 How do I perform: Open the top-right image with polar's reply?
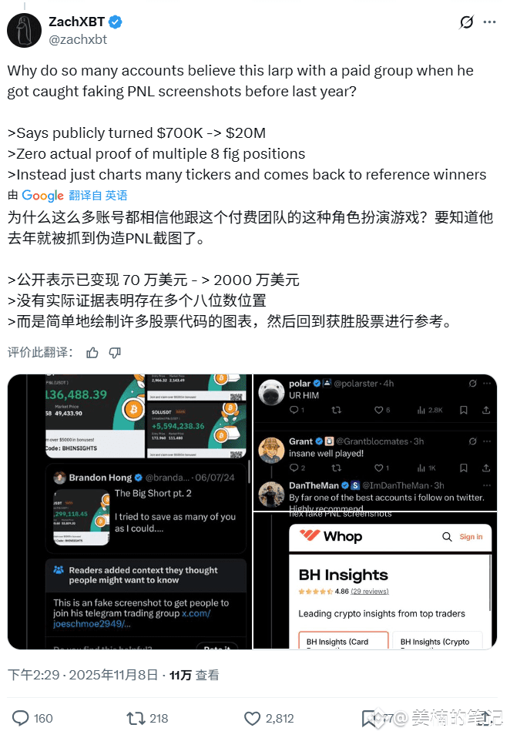click(375, 442)
